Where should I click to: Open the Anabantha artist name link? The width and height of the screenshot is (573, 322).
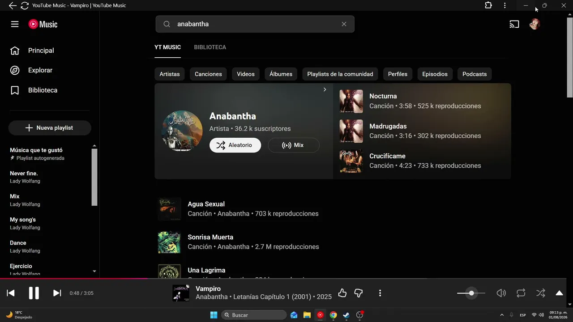coord(233,116)
